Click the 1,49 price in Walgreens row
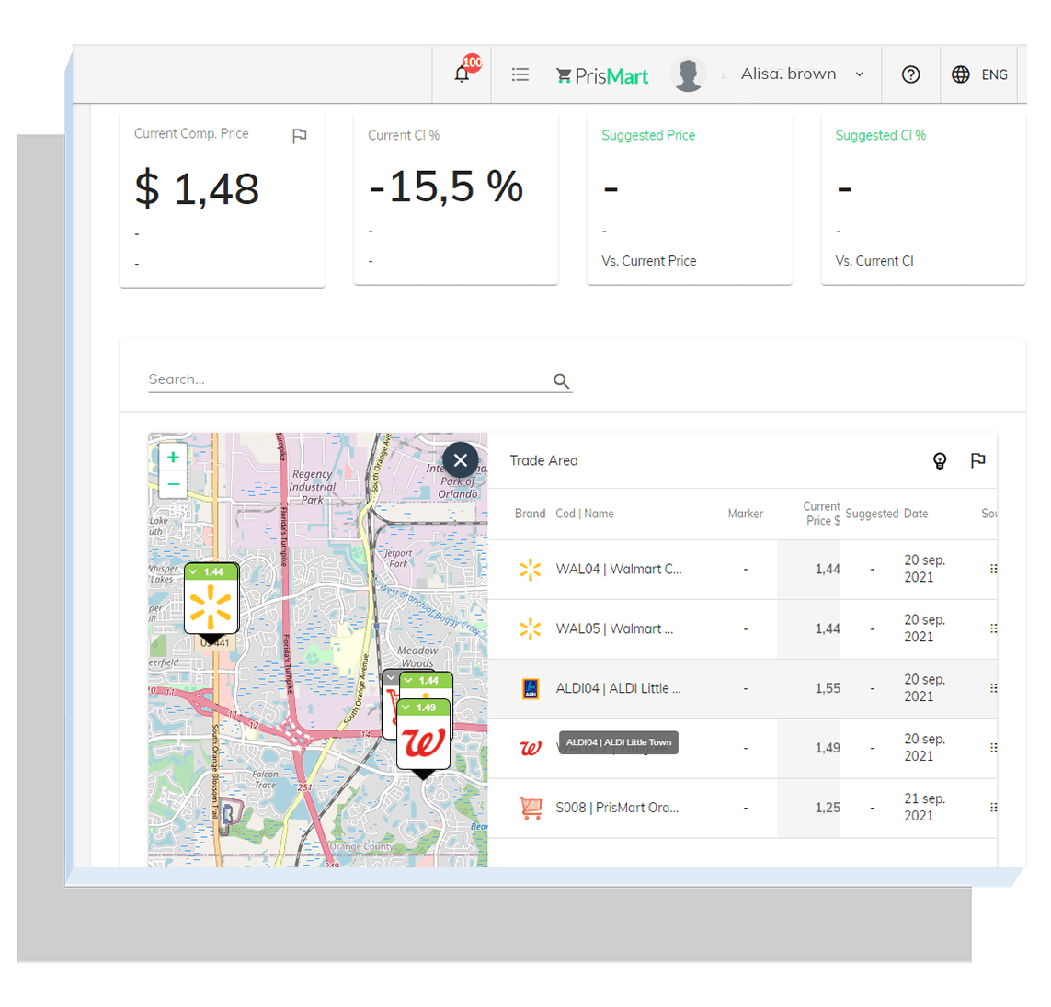 point(828,748)
